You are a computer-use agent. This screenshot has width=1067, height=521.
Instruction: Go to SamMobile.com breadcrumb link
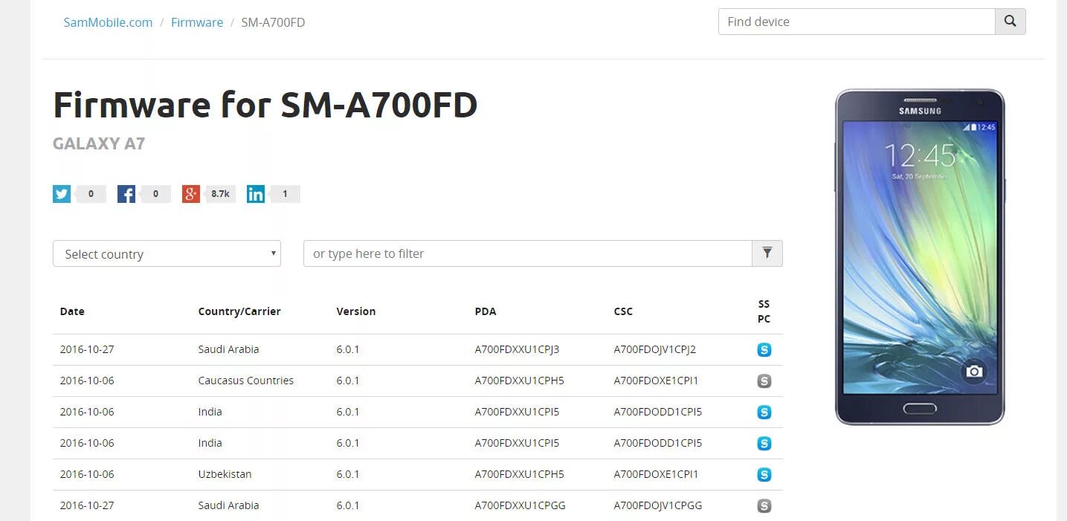pyautogui.click(x=108, y=22)
